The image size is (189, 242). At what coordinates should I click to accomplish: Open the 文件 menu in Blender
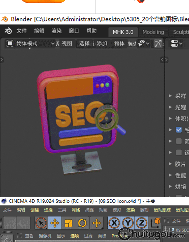tap(22, 31)
